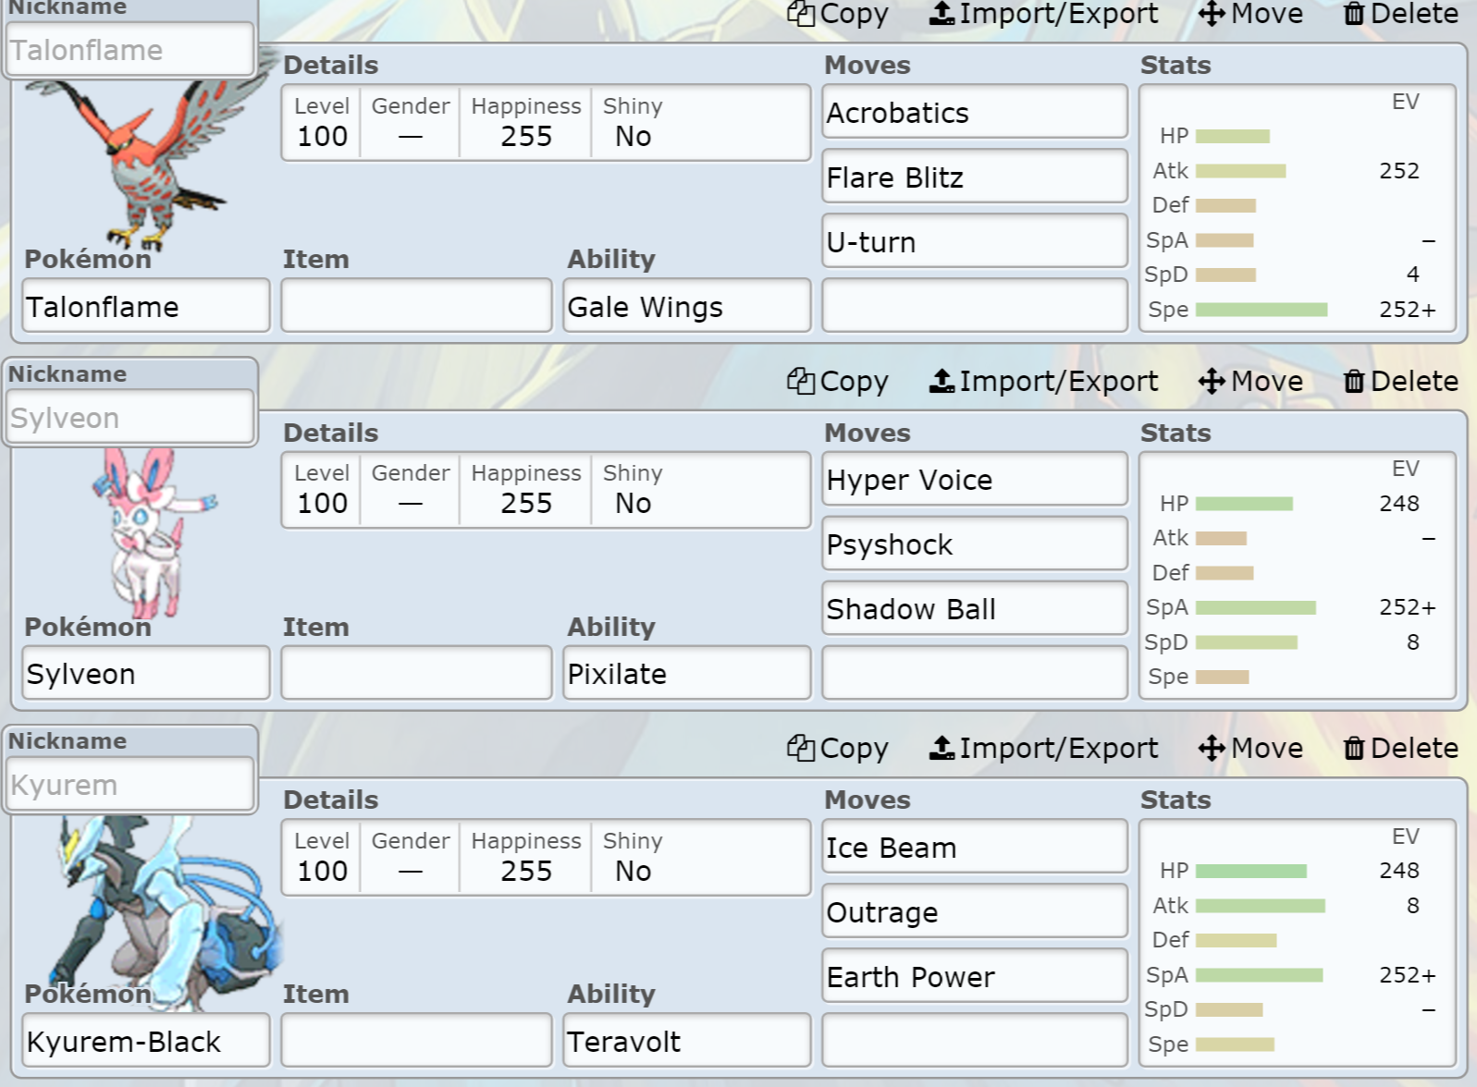Move the Kyurem set
1477x1087 pixels.
tap(1250, 748)
